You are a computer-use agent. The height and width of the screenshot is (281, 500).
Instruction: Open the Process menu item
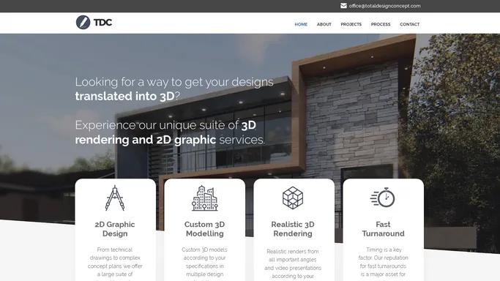point(381,24)
